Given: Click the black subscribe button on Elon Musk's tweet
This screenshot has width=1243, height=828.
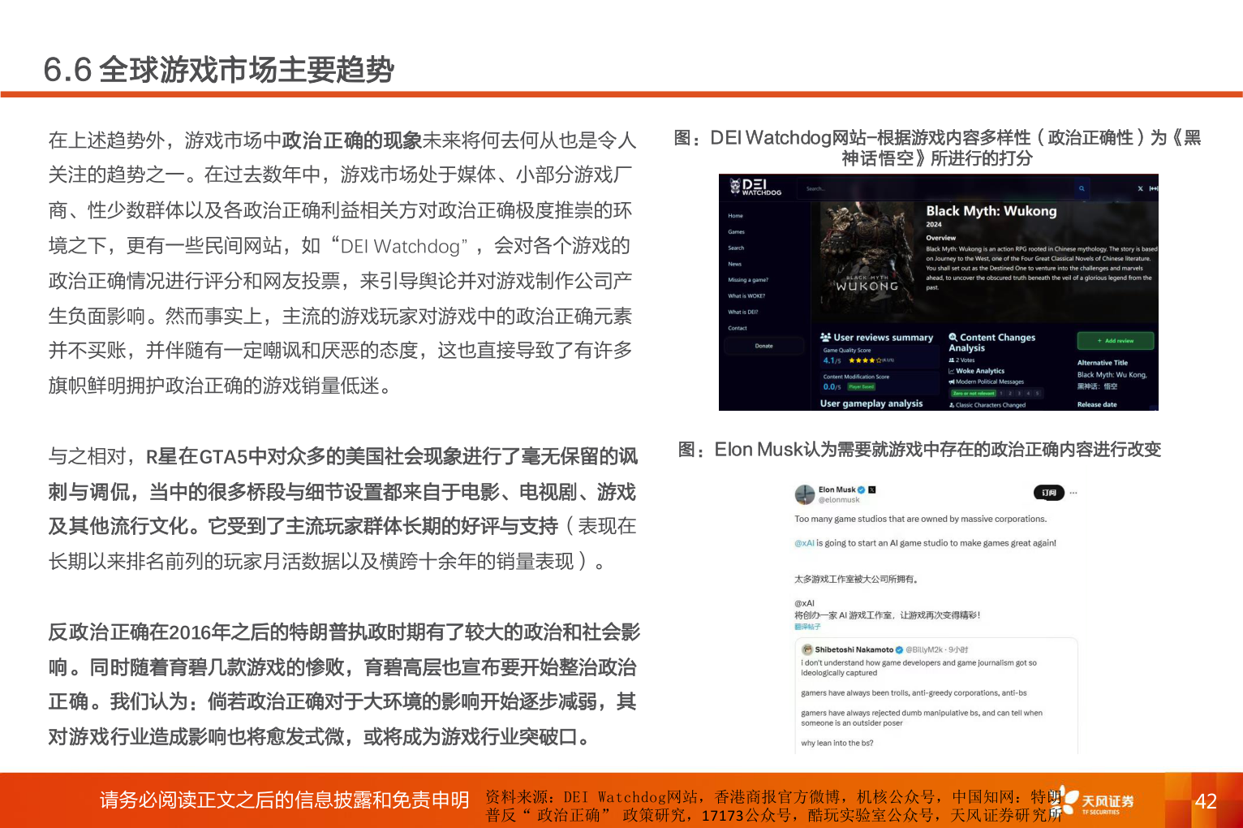Looking at the screenshot, I should 1049,493.
